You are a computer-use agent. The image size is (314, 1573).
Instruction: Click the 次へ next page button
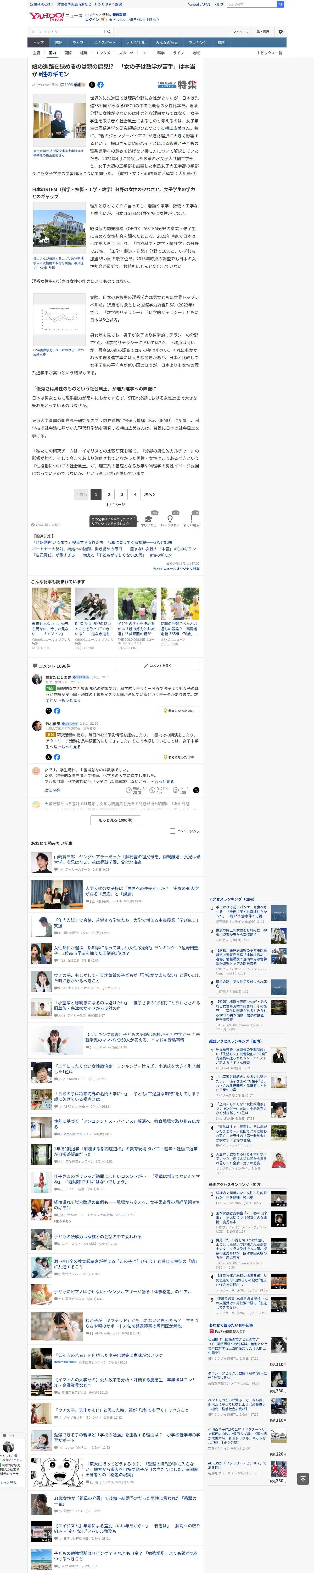point(150,494)
